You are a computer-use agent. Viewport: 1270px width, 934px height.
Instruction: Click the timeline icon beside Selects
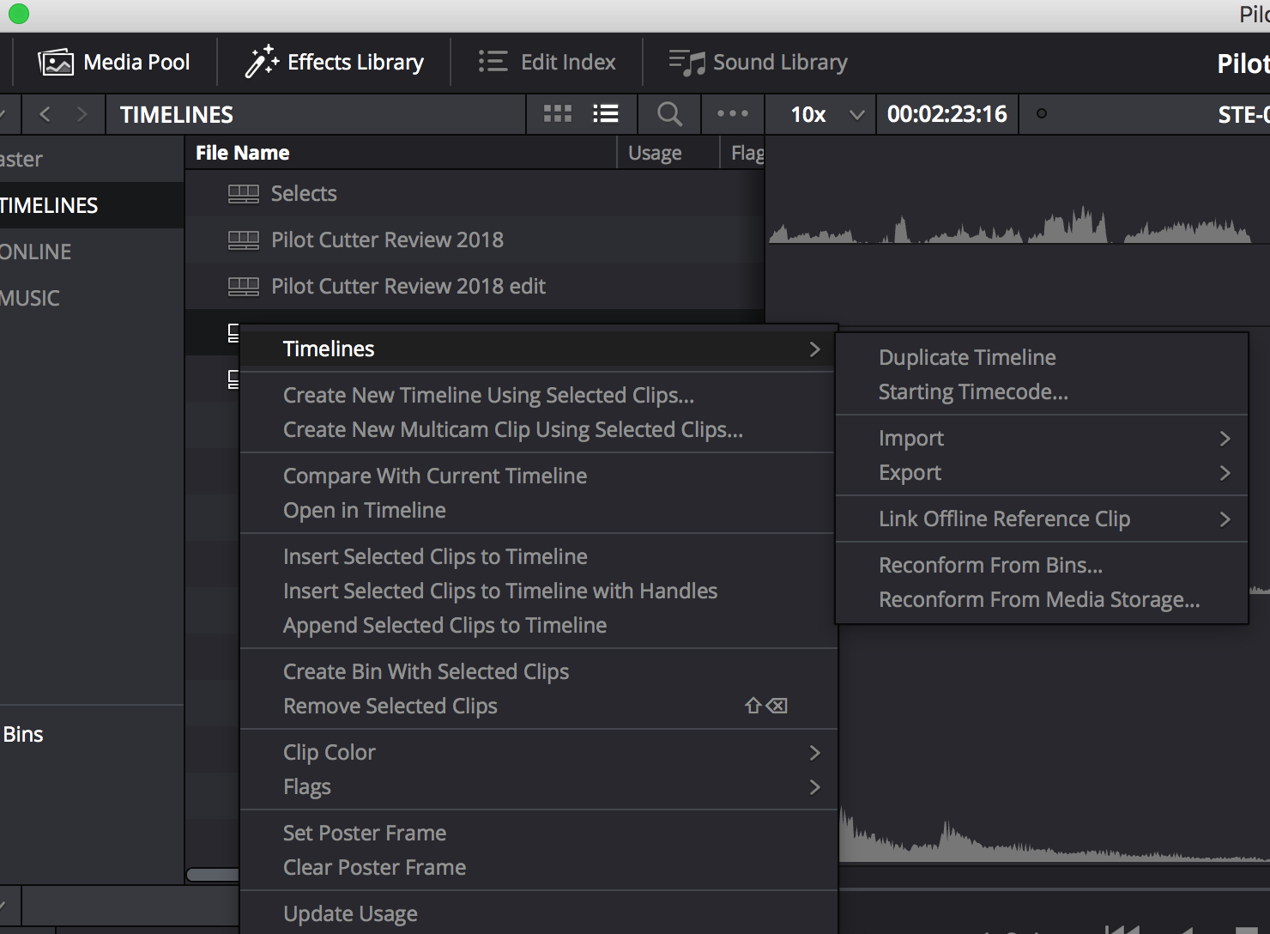244,194
